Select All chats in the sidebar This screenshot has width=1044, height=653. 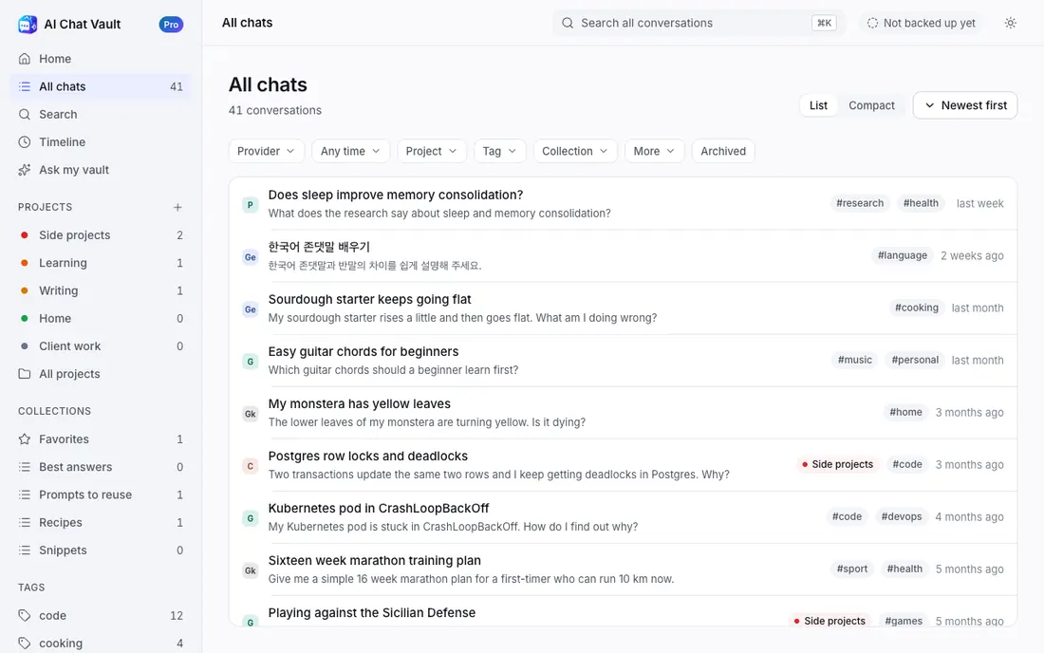click(x=101, y=86)
